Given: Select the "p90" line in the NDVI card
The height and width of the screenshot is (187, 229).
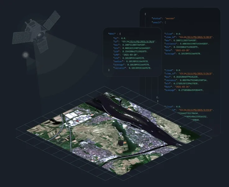Looking at the screenshot, I should click(x=126, y=55).
